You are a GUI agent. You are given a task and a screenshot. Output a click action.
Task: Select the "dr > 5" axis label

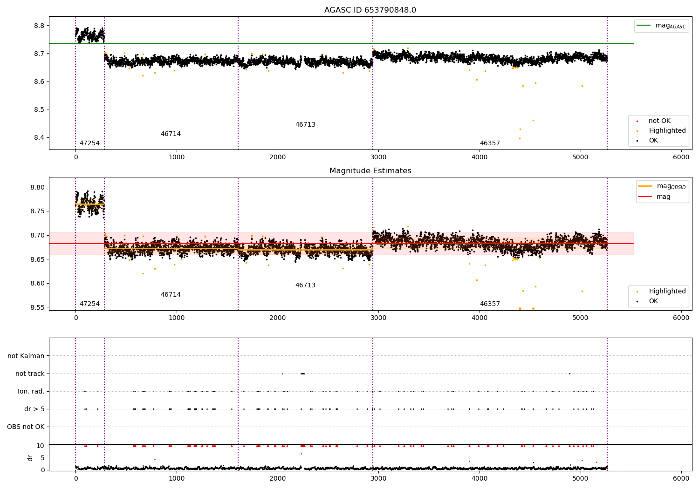(x=34, y=409)
